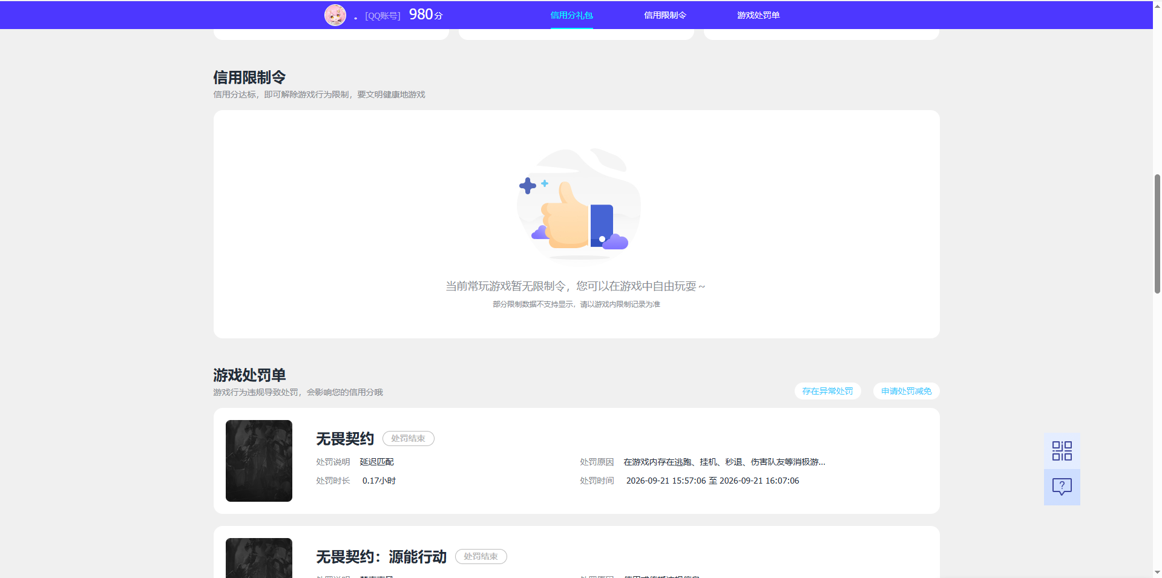
Task: Switch to the 信用限制令 tab
Action: point(665,15)
